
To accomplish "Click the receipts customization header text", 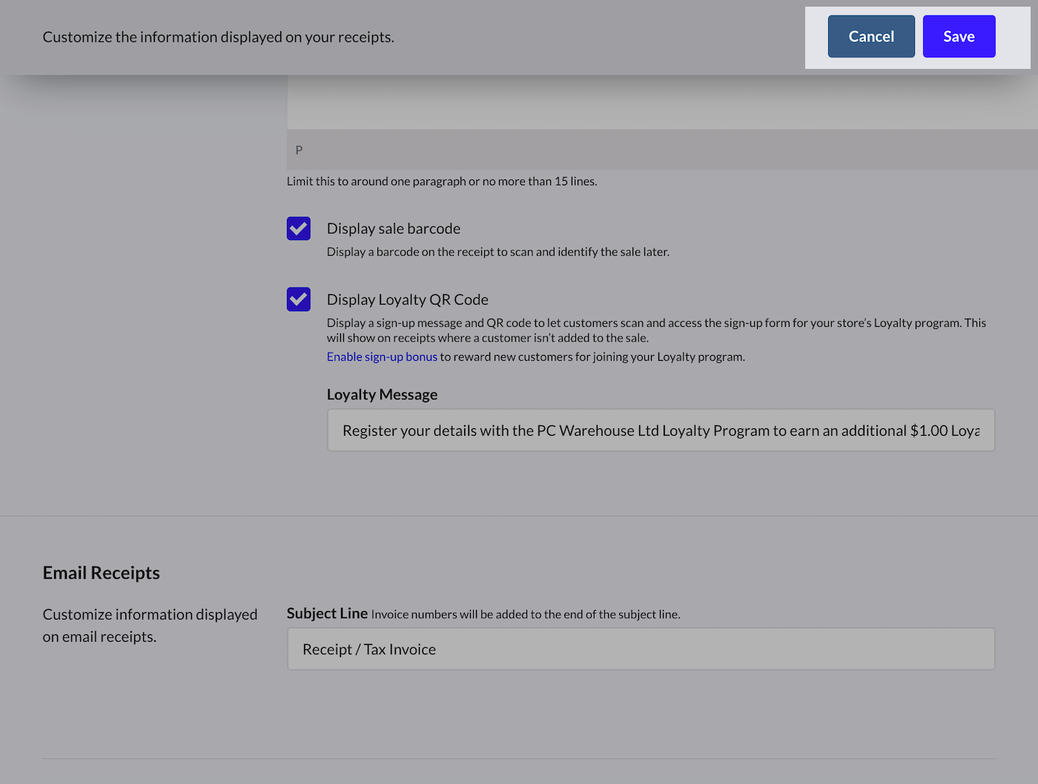I will click(x=218, y=37).
